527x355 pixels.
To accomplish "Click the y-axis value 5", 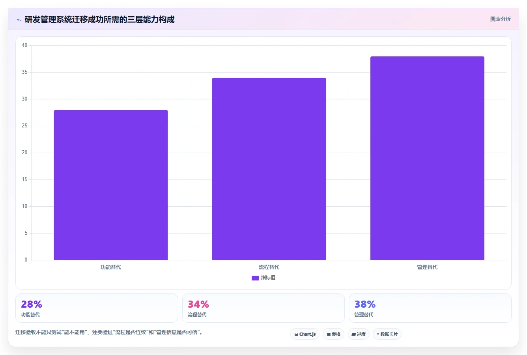I will pos(26,233).
